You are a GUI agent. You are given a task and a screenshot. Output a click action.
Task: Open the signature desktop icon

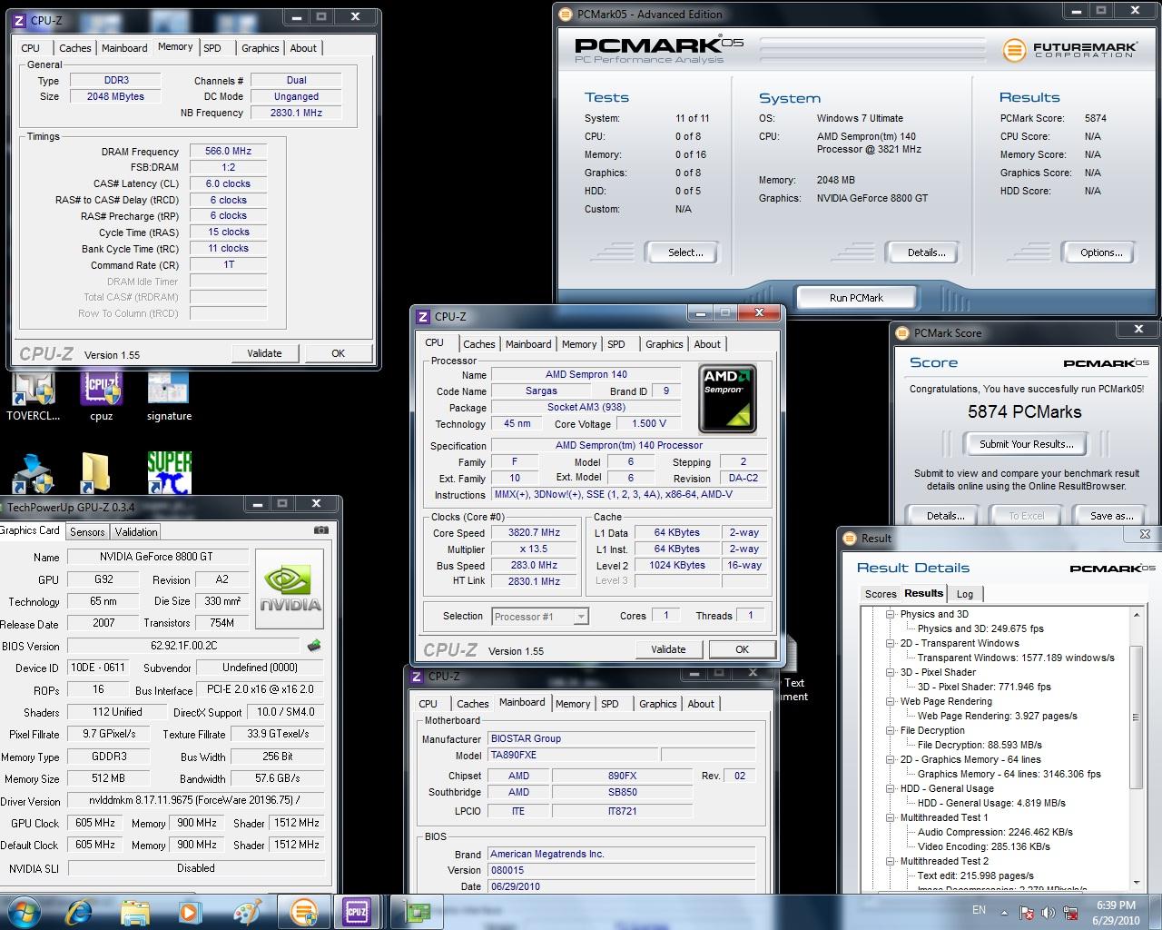[x=169, y=397]
